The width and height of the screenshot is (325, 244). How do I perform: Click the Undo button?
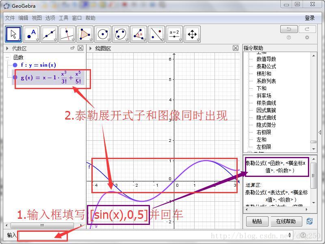289,29
